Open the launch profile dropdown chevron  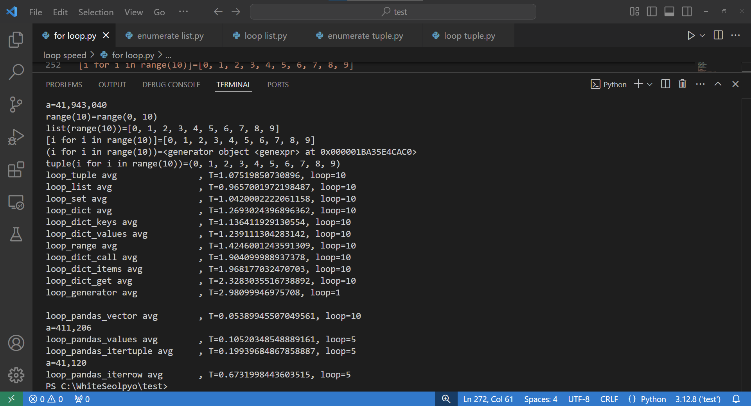click(650, 84)
